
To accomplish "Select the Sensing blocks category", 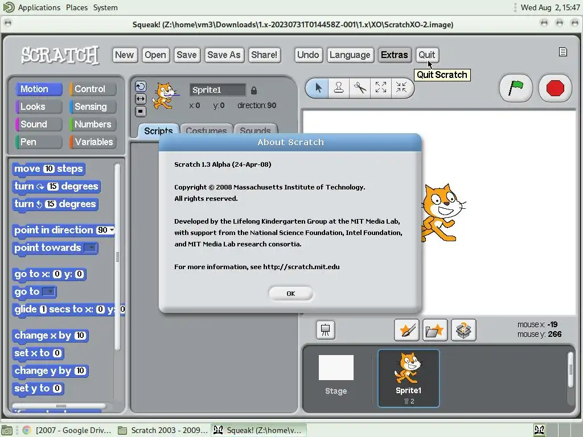I will coord(93,106).
